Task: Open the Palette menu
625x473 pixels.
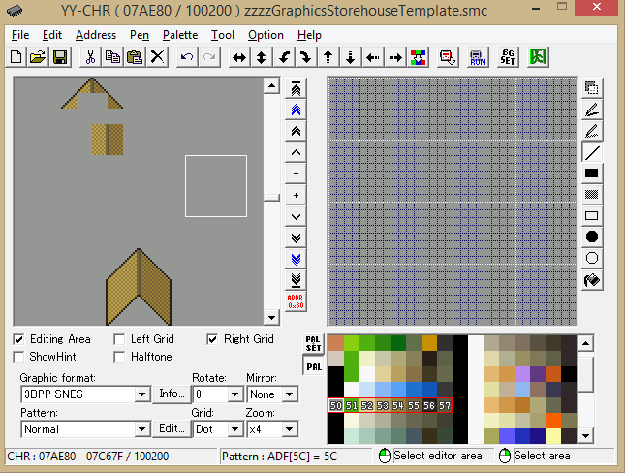Action: (180, 35)
